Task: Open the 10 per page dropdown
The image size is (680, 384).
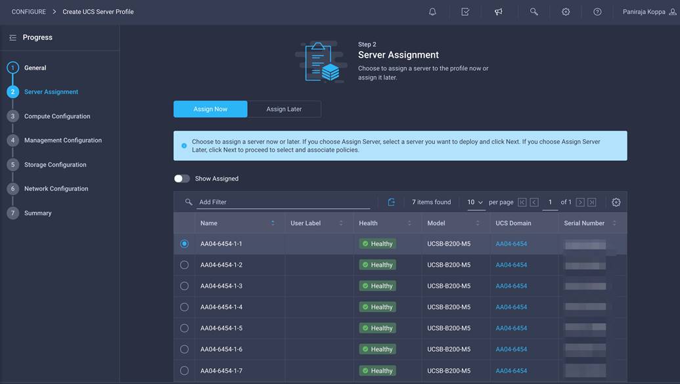Action: click(476, 202)
